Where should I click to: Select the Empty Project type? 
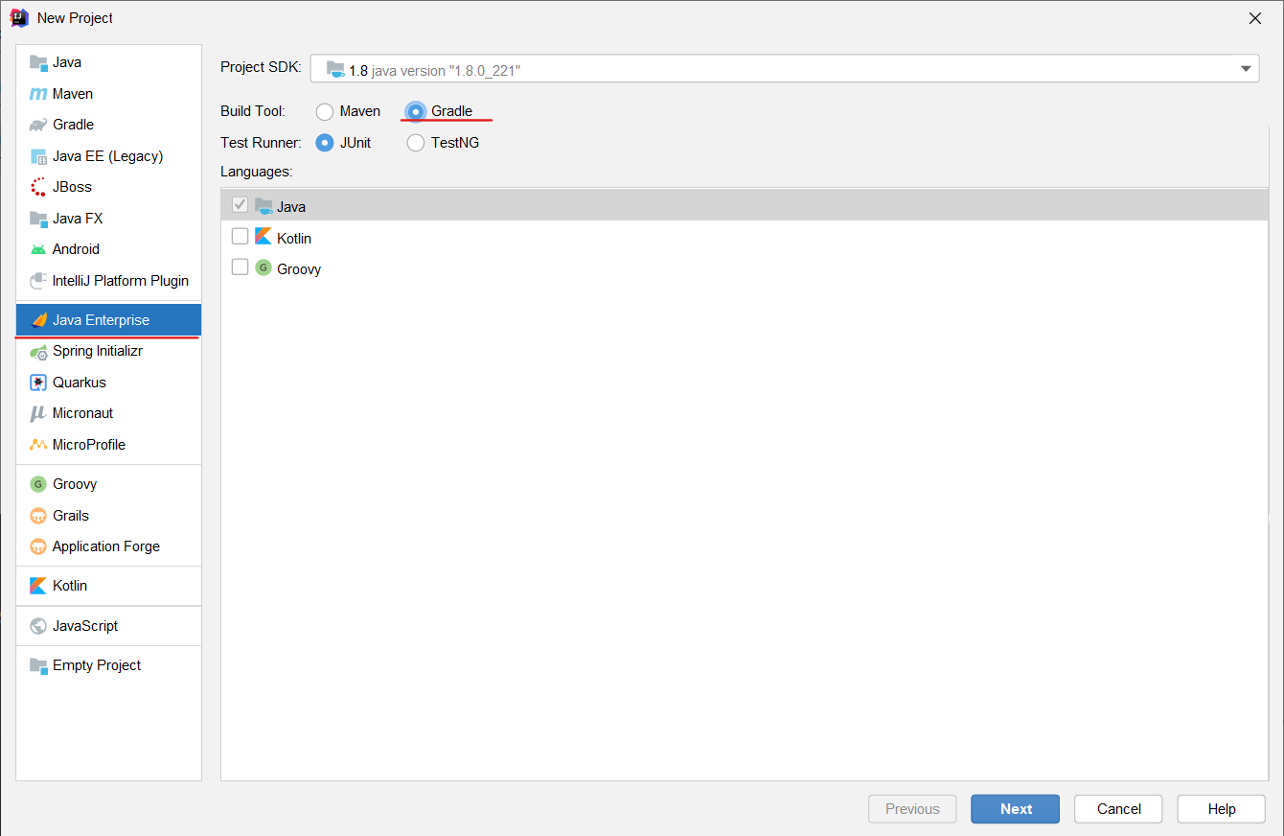coord(108,665)
